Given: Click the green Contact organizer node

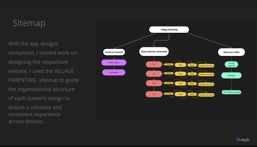Looking at the screenshot, I should (231, 64).
